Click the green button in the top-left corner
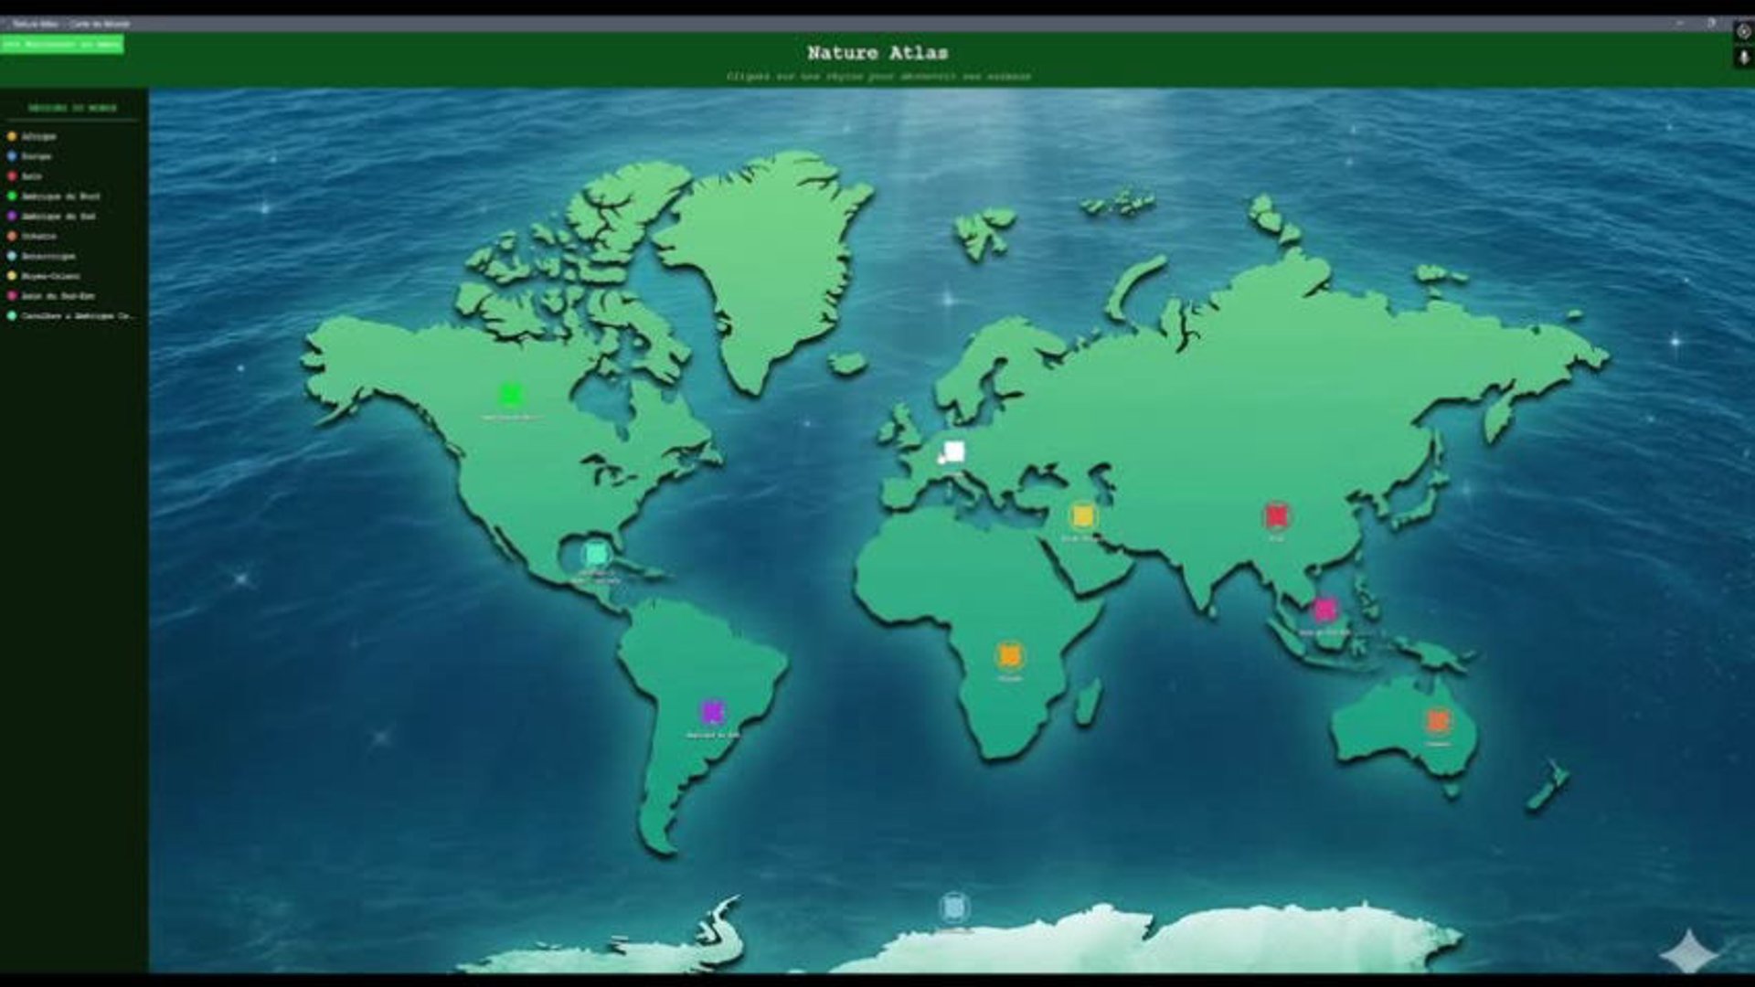The image size is (1755, 987). tap(62, 44)
